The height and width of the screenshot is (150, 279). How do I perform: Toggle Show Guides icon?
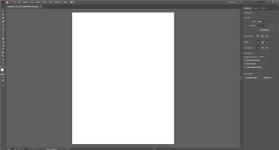(258, 42)
